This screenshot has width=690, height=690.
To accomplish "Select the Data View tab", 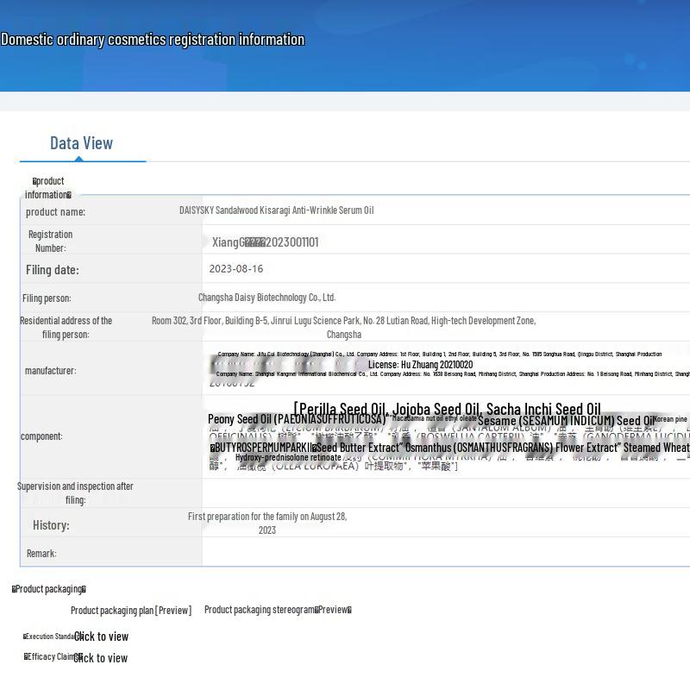I will [81, 143].
